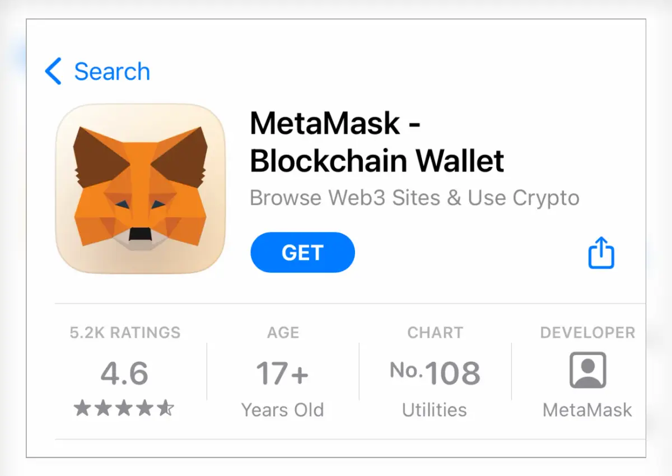This screenshot has width=672, height=476.
Task: Open the No.108 Utilities chart ranking
Action: pyautogui.click(x=435, y=372)
